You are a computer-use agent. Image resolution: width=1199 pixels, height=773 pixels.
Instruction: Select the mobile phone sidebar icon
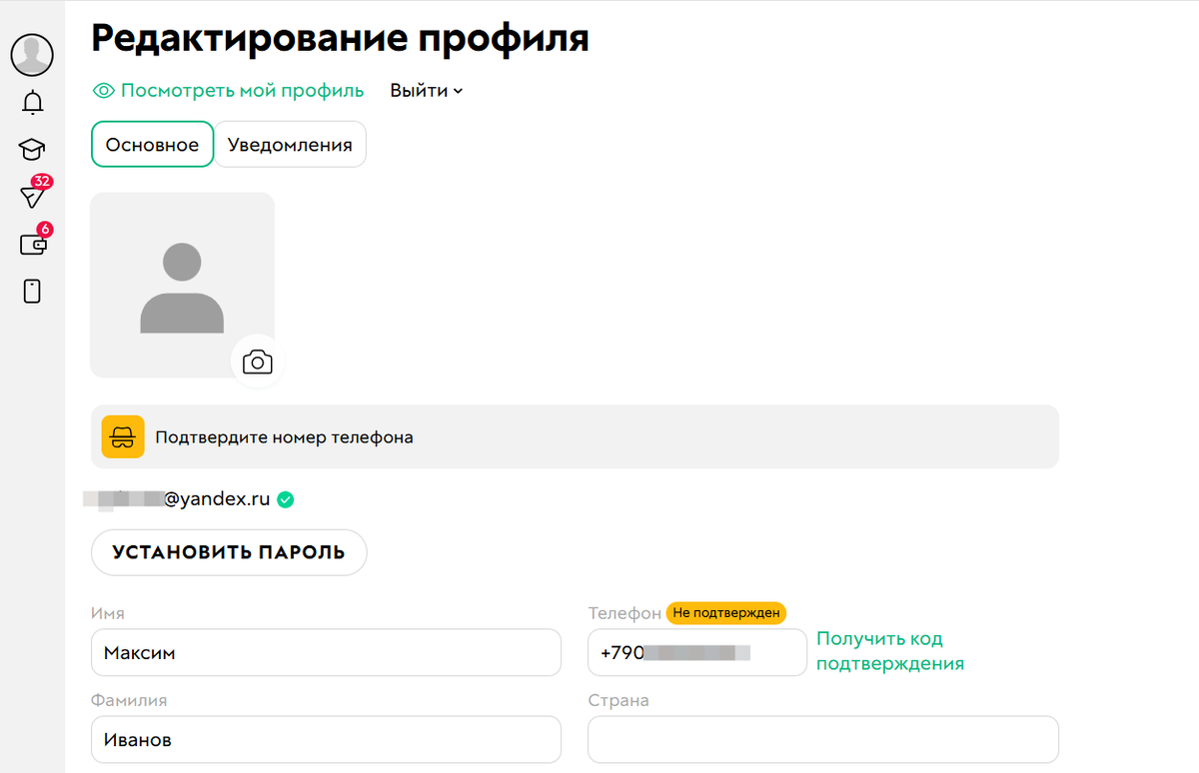(x=31, y=291)
